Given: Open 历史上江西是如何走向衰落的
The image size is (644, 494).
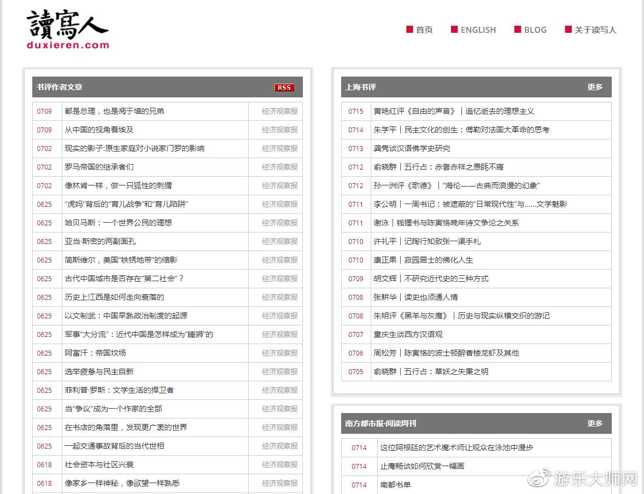Looking at the screenshot, I should tap(114, 297).
